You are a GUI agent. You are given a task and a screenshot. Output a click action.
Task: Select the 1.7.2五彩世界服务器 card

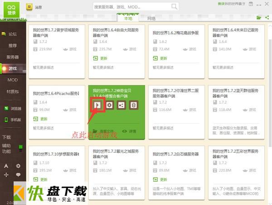(x=236, y=173)
